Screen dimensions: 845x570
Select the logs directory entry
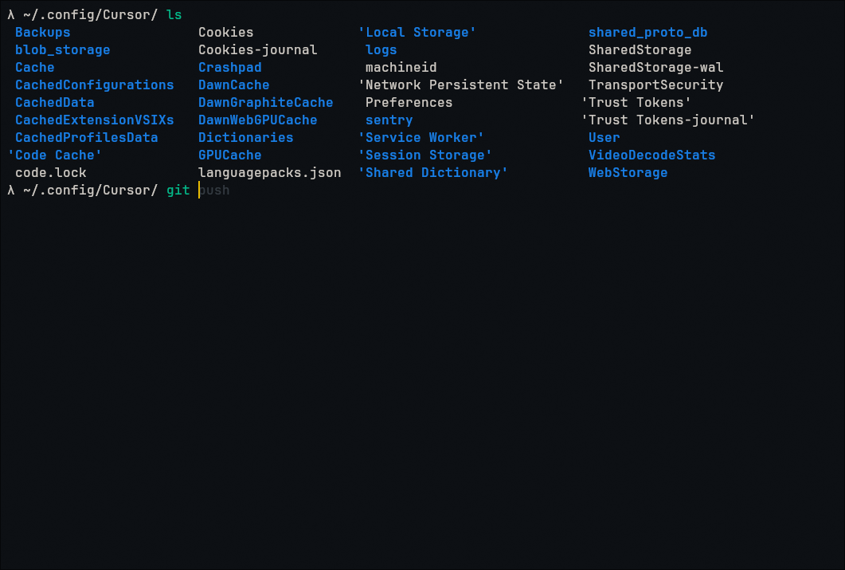coord(381,50)
